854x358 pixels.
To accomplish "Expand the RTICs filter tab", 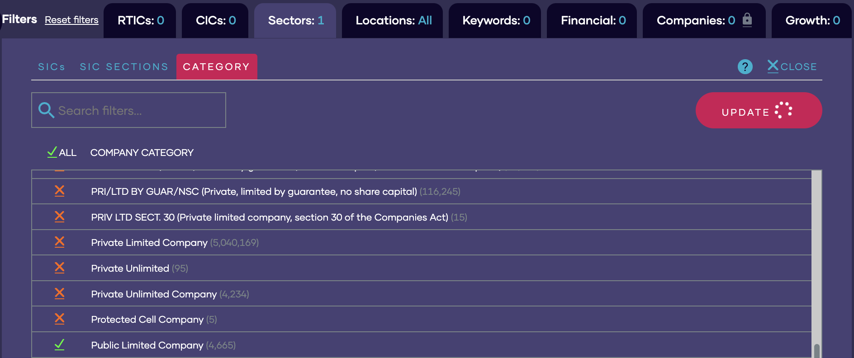I will 140,20.
